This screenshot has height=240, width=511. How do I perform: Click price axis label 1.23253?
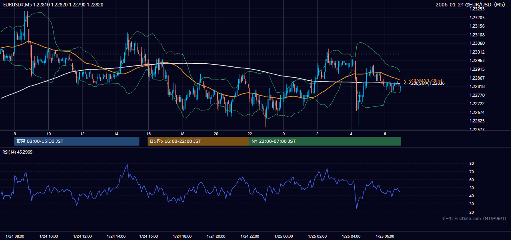click(477, 9)
